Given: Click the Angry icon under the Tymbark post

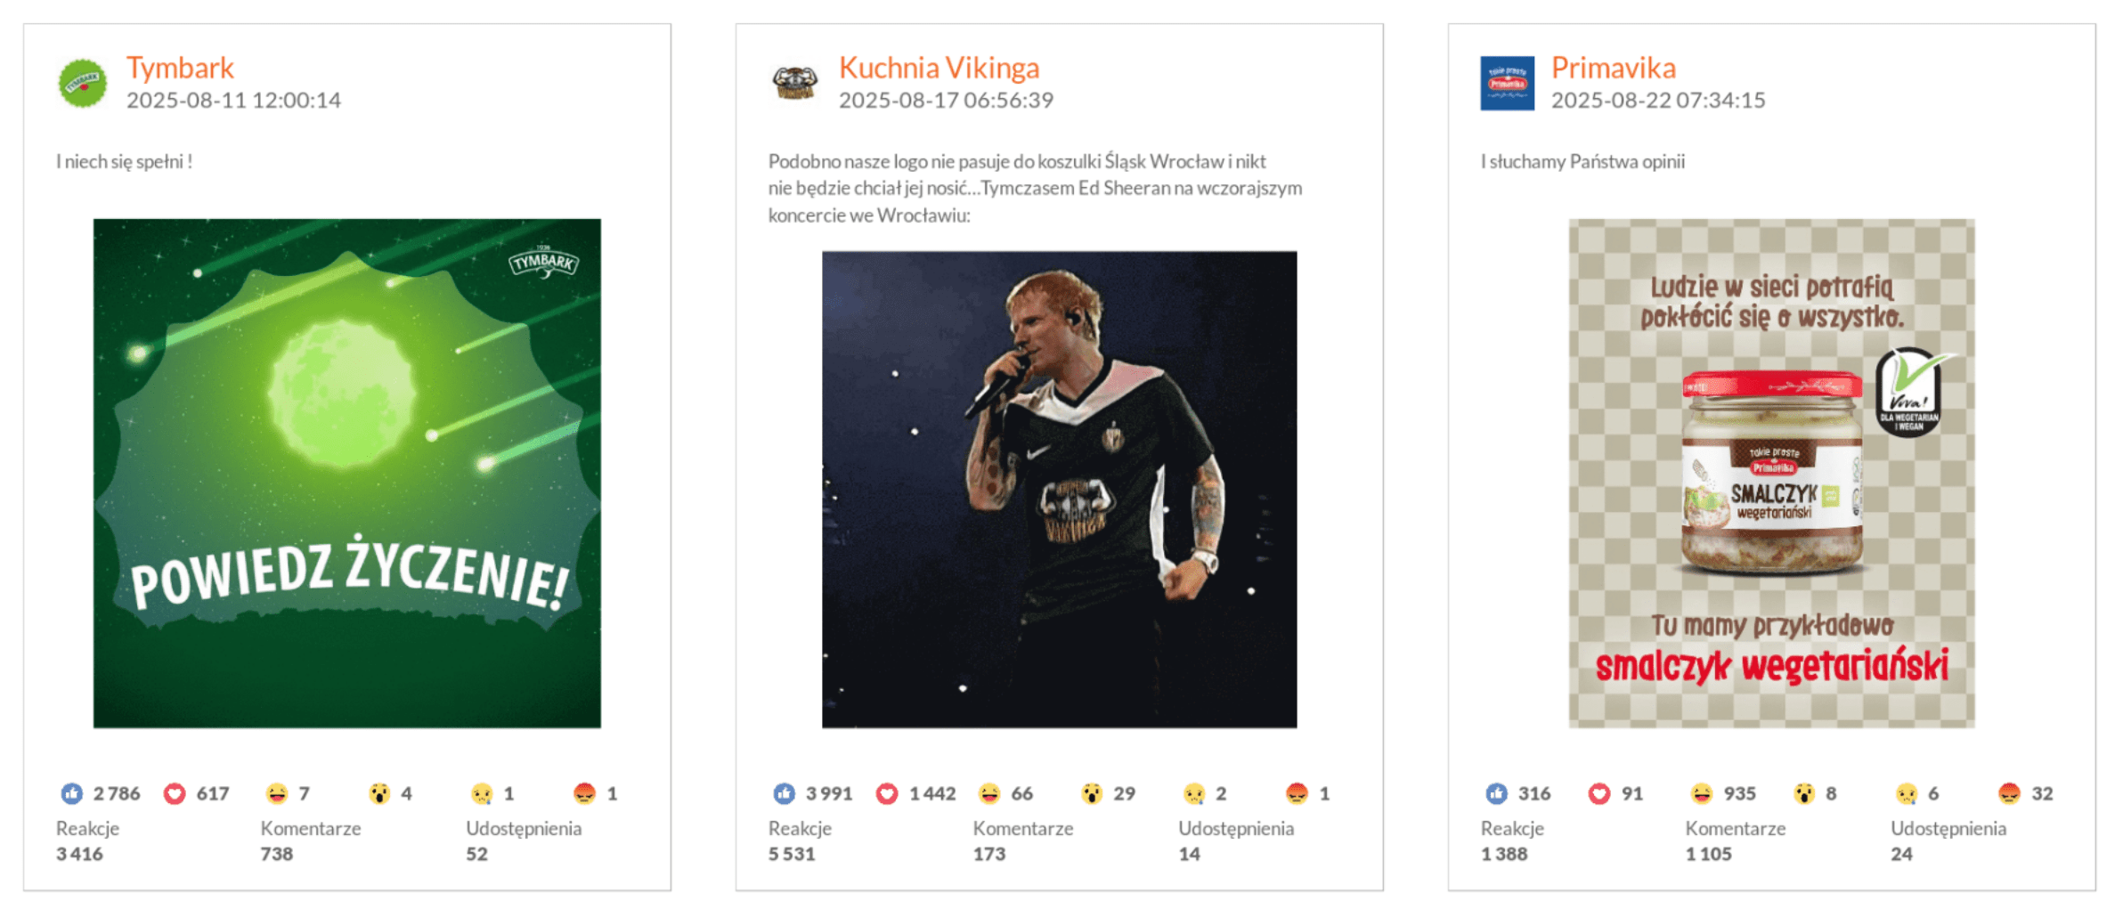Looking at the screenshot, I should point(585,792).
